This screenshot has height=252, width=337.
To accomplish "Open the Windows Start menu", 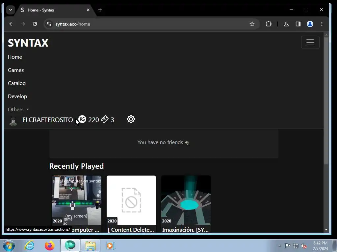I will click(x=9, y=245).
